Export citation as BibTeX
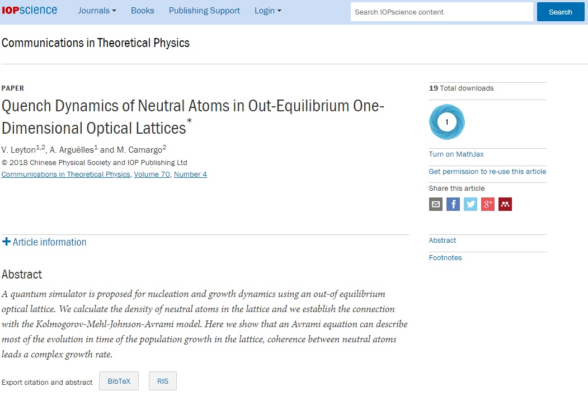Viewport: 588px width, 410px height. pyautogui.click(x=119, y=381)
